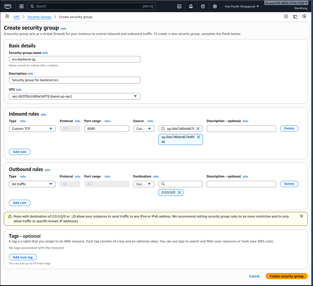Open the settings gear icon
This screenshot has height=286, width=313.
coord(215,6)
